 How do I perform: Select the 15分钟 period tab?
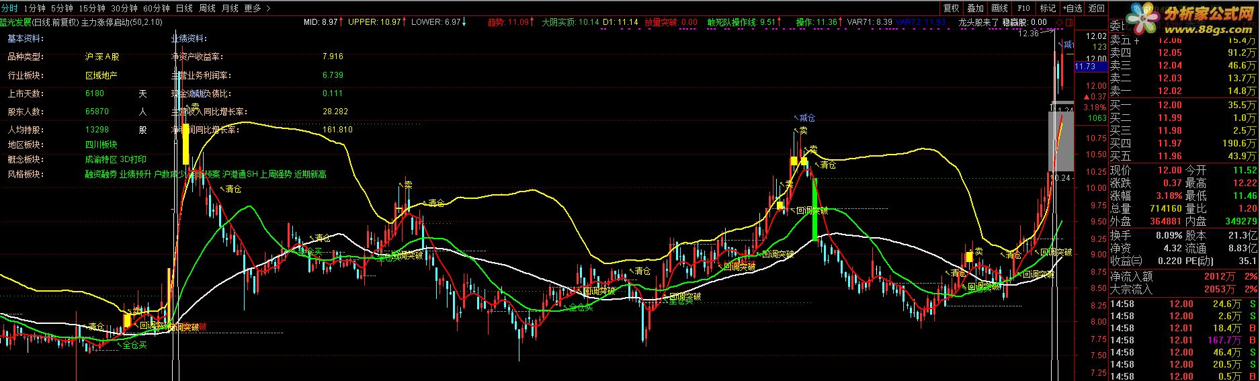point(91,8)
